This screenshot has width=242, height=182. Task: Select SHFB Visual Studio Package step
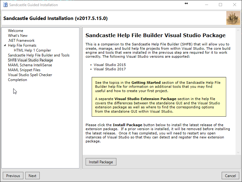(30, 60)
